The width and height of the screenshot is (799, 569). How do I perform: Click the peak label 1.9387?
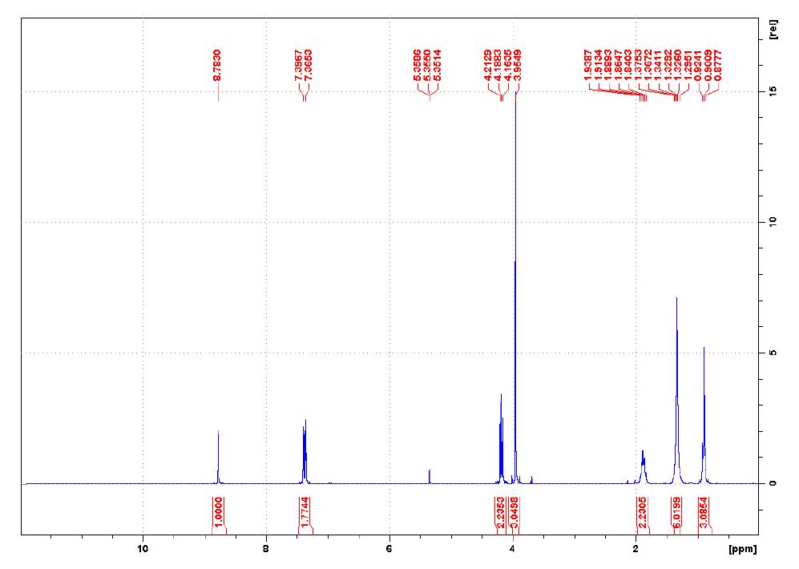click(587, 64)
